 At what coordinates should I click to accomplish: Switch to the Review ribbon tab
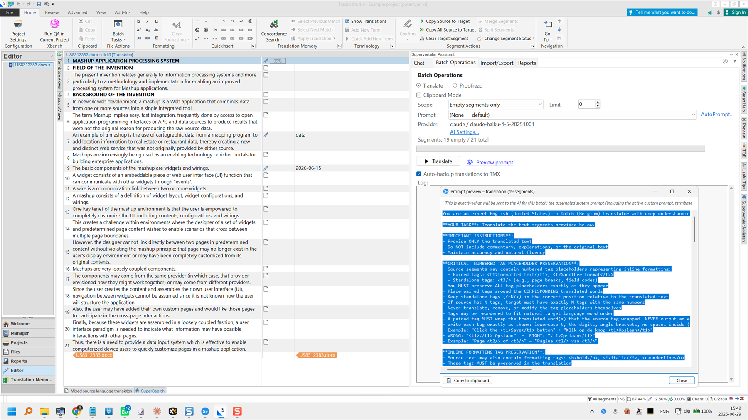52,12
